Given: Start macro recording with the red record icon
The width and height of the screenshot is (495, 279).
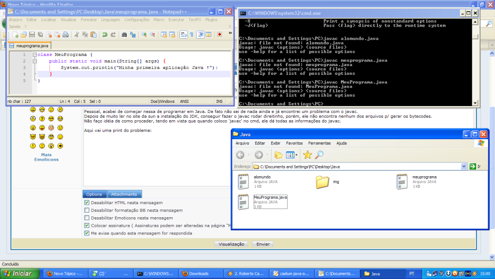Looking at the screenshot, I should [219, 35].
